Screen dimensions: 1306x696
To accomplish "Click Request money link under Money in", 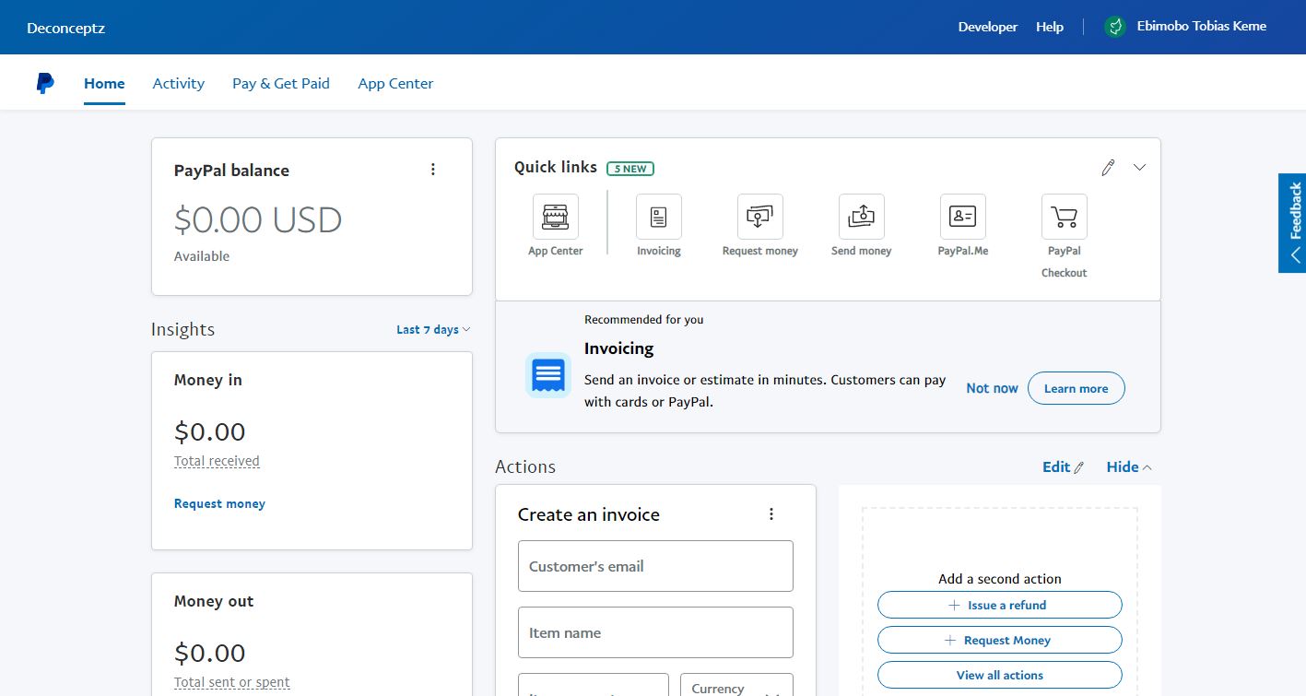I will click(x=219, y=504).
